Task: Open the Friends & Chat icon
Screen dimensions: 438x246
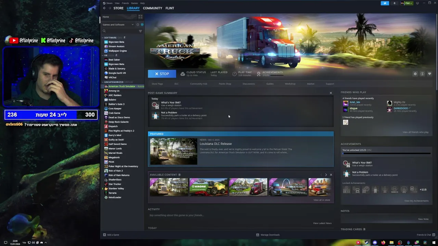Action: [x=433, y=235]
